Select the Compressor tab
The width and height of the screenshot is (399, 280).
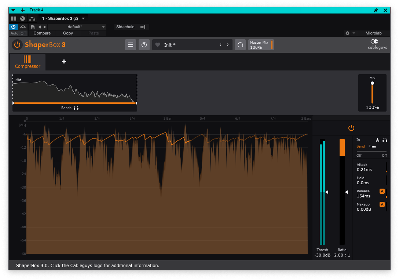tap(28, 62)
